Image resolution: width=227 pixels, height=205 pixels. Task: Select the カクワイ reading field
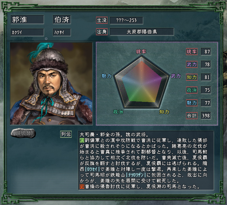(x=27, y=32)
